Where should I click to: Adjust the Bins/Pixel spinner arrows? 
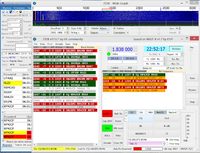(68, 28)
